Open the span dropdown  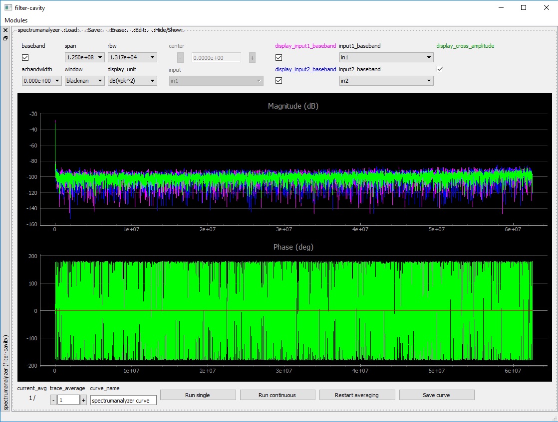coord(84,58)
